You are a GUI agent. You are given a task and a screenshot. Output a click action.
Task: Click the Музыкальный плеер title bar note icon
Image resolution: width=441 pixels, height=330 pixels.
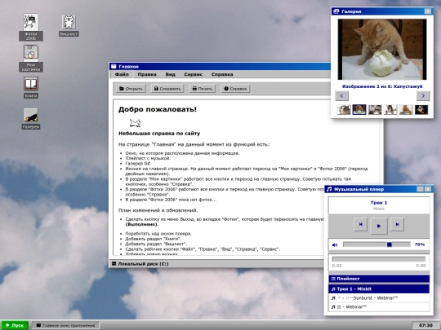tap(330, 189)
